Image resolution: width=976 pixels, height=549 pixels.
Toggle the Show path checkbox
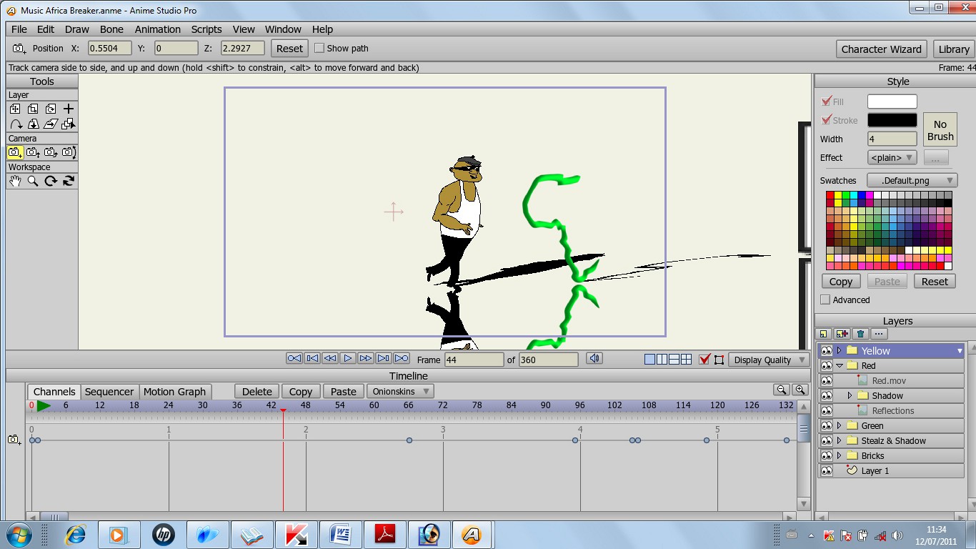click(319, 48)
